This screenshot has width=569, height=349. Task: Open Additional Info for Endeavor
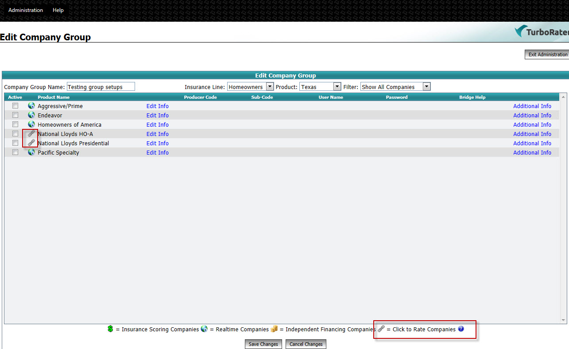pyautogui.click(x=532, y=116)
